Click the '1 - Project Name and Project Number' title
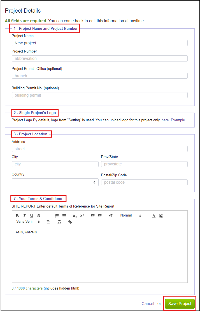 tap(46, 28)
